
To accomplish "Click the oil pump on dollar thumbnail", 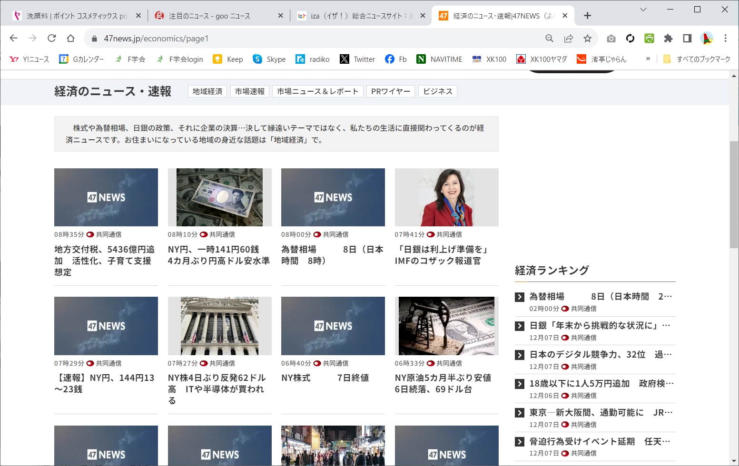I will click(447, 326).
